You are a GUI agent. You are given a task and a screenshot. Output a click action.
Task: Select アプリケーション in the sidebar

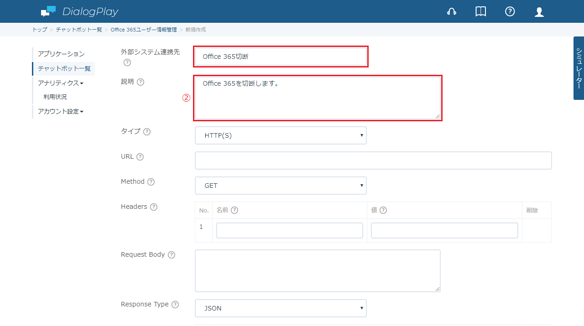click(61, 54)
